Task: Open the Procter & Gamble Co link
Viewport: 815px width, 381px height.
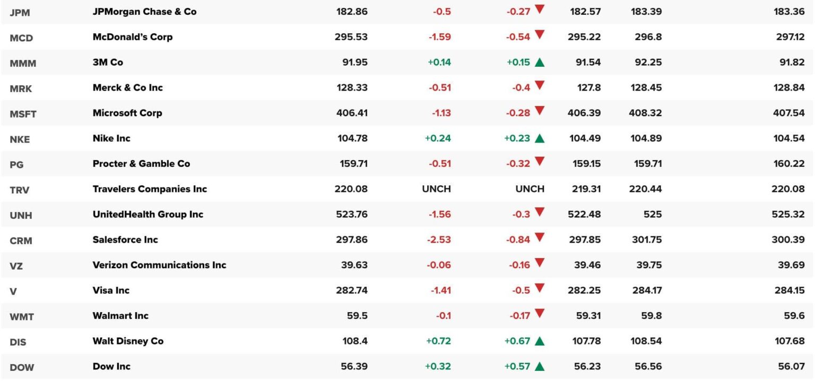Action: (x=141, y=164)
